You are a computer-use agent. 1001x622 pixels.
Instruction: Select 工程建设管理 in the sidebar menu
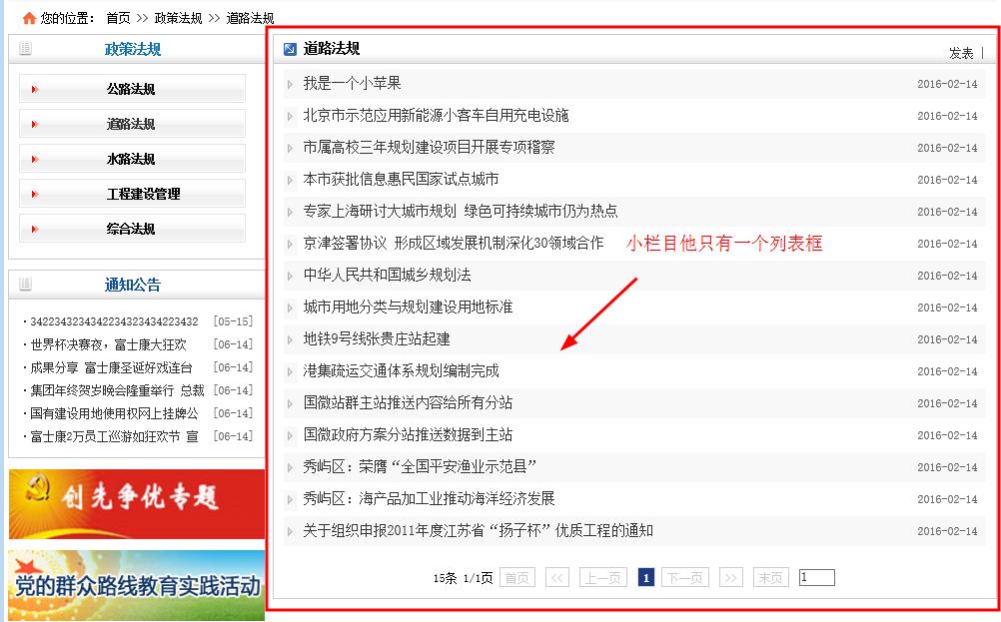(x=143, y=194)
